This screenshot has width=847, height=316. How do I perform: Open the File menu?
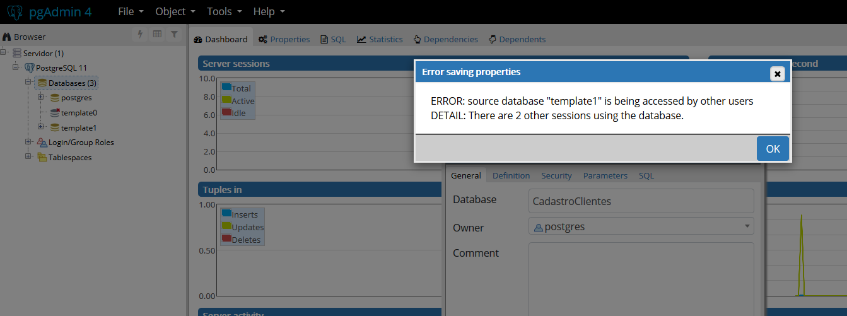[131, 11]
